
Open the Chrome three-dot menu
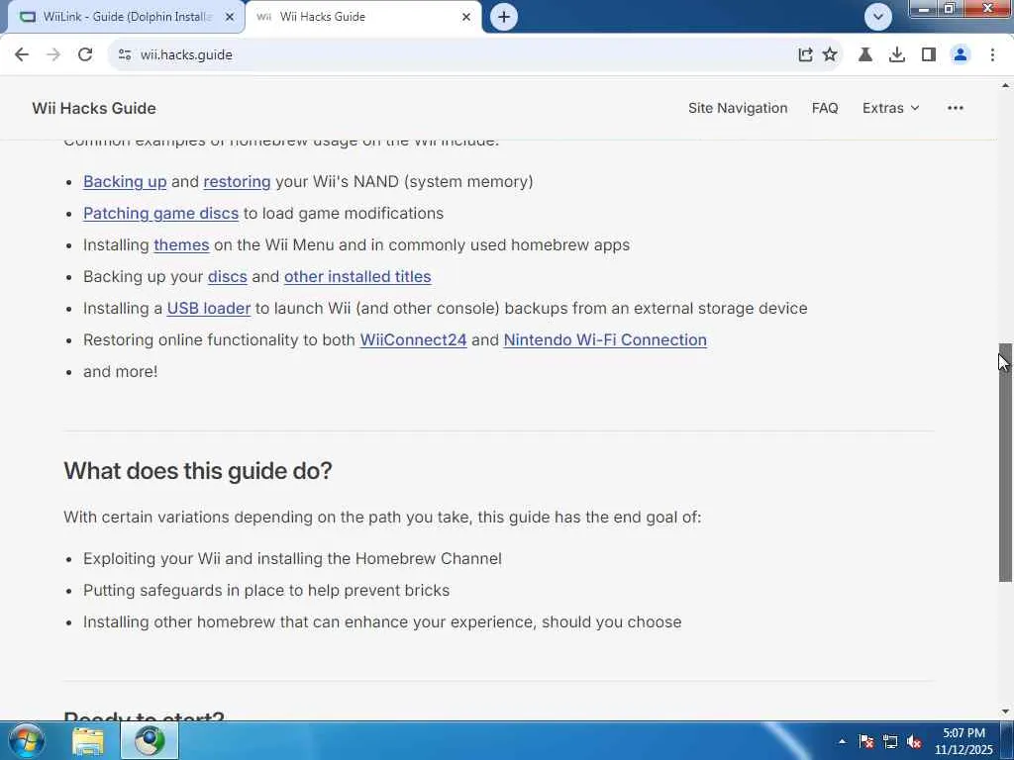pyautogui.click(x=992, y=55)
